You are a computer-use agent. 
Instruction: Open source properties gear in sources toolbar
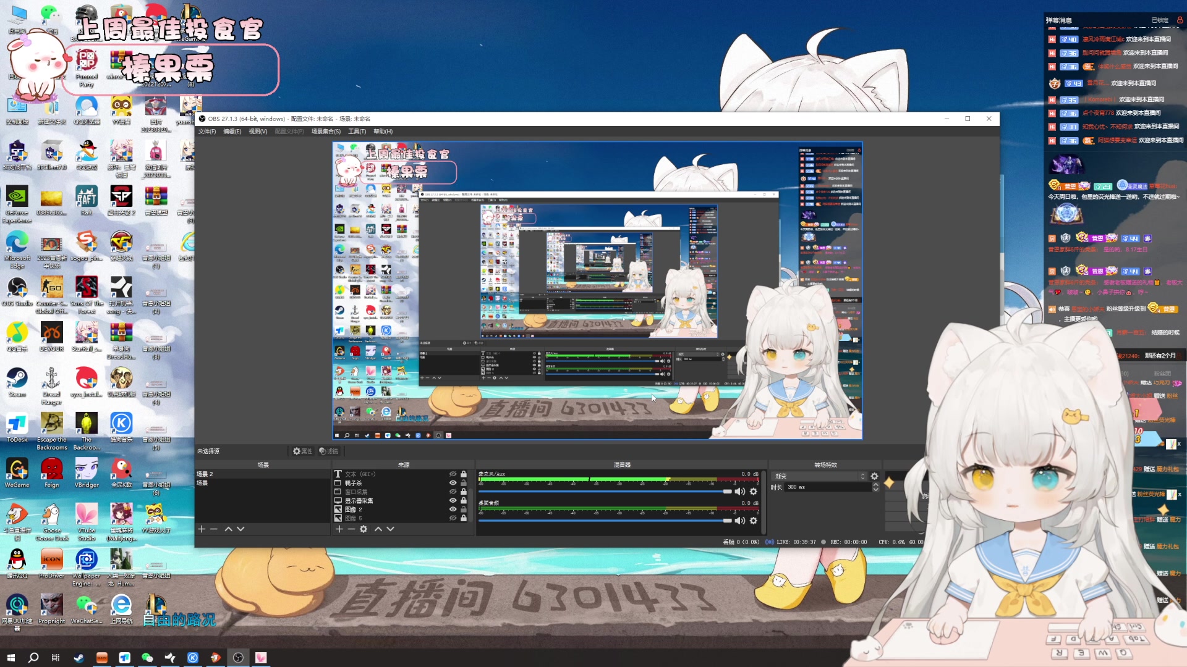[x=364, y=529]
